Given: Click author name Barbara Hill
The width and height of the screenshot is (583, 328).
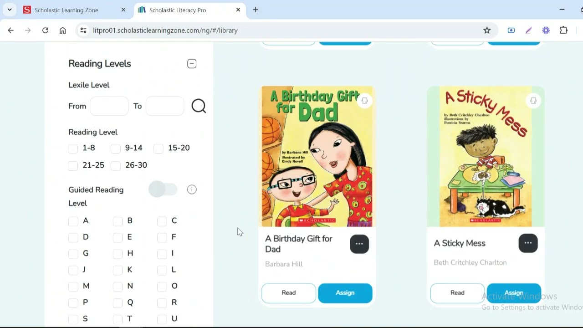Looking at the screenshot, I should [x=284, y=264].
